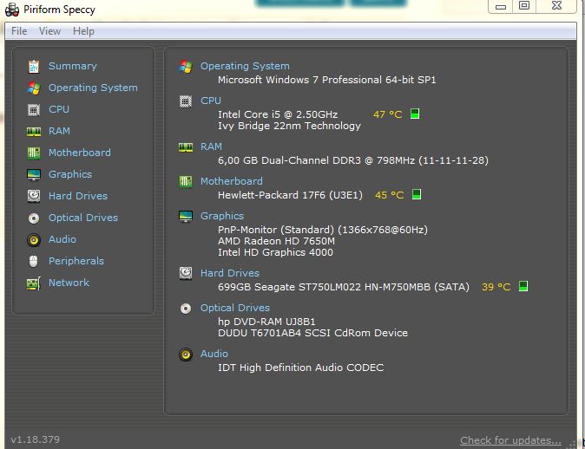Screen dimensions: 585x449
Task: Click the RAM stick icon in the summary panel
Action: coord(186,147)
